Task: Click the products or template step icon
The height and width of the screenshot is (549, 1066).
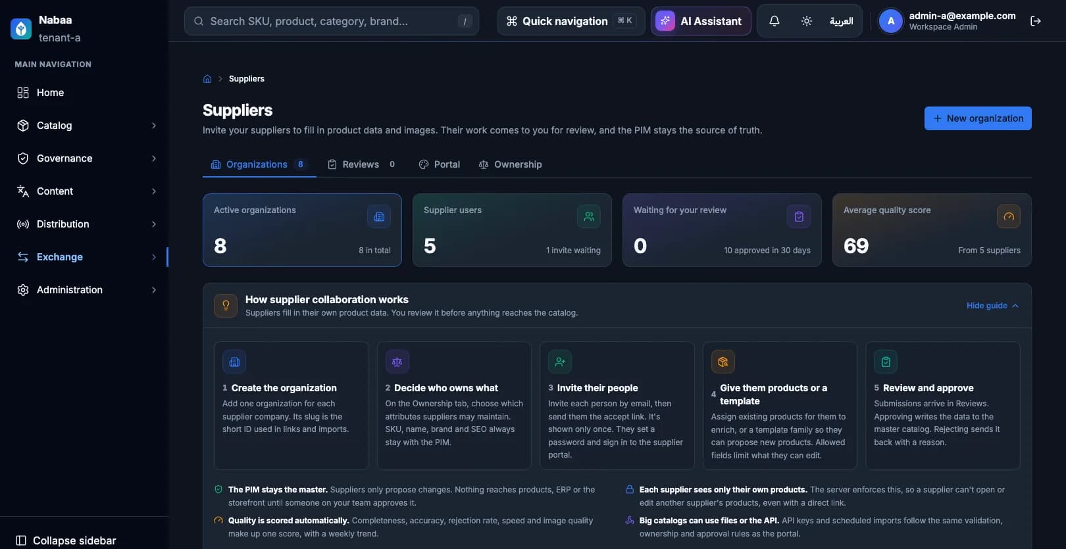Action: pyautogui.click(x=723, y=362)
